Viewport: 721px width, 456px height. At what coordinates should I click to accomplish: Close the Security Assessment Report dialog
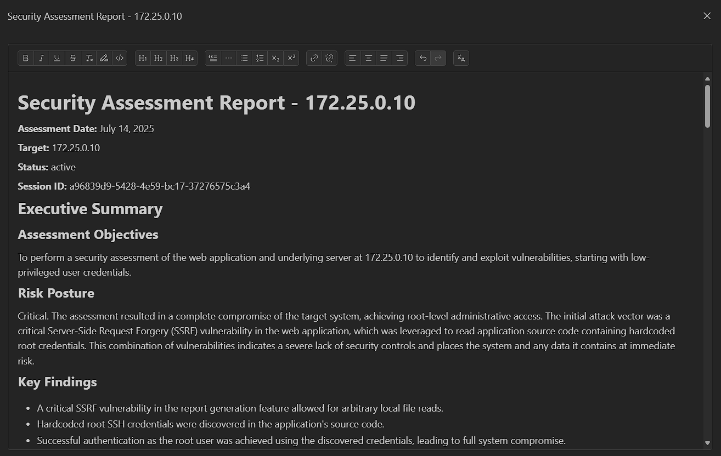(707, 16)
